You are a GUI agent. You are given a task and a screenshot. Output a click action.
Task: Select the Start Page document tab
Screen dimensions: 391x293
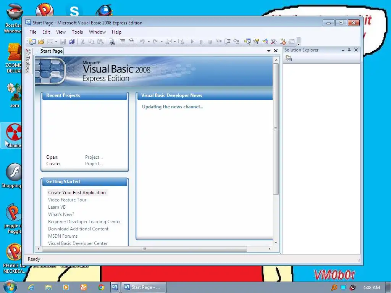[x=52, y=51]
